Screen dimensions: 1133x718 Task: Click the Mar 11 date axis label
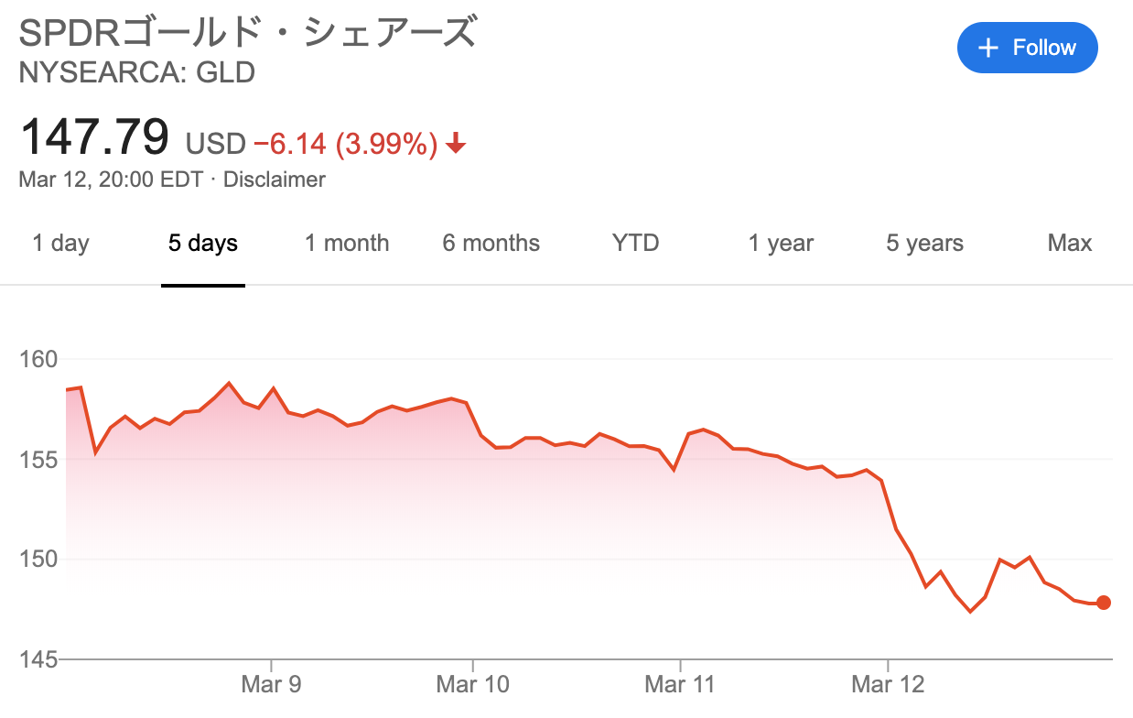(x=679, y=684)
